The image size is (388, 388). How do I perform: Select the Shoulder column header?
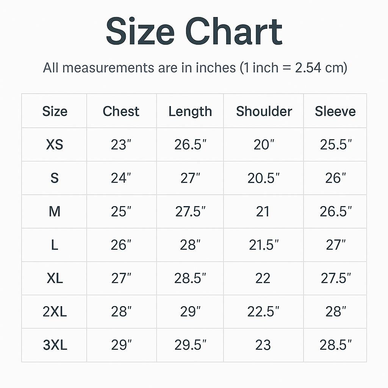(x=264, y=111)
